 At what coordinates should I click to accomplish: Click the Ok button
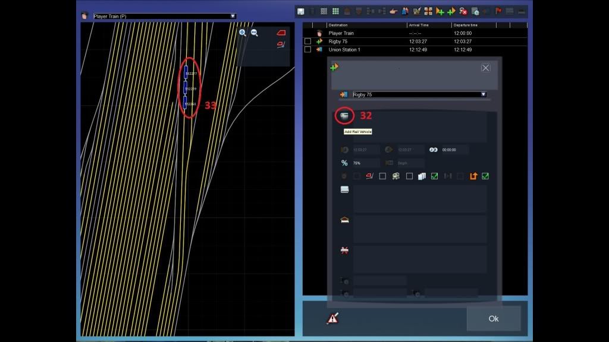click(x=493, y=318)
